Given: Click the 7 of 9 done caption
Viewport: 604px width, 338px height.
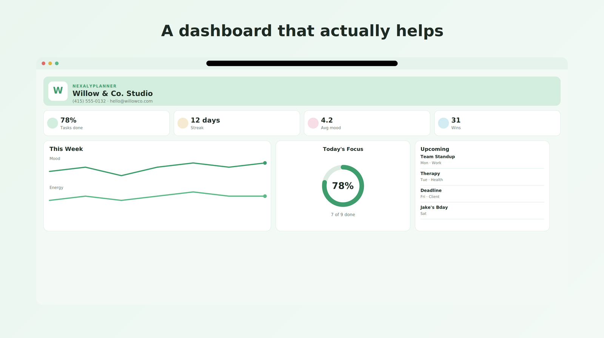Looking at the screenshot, I should click(343, 215).
